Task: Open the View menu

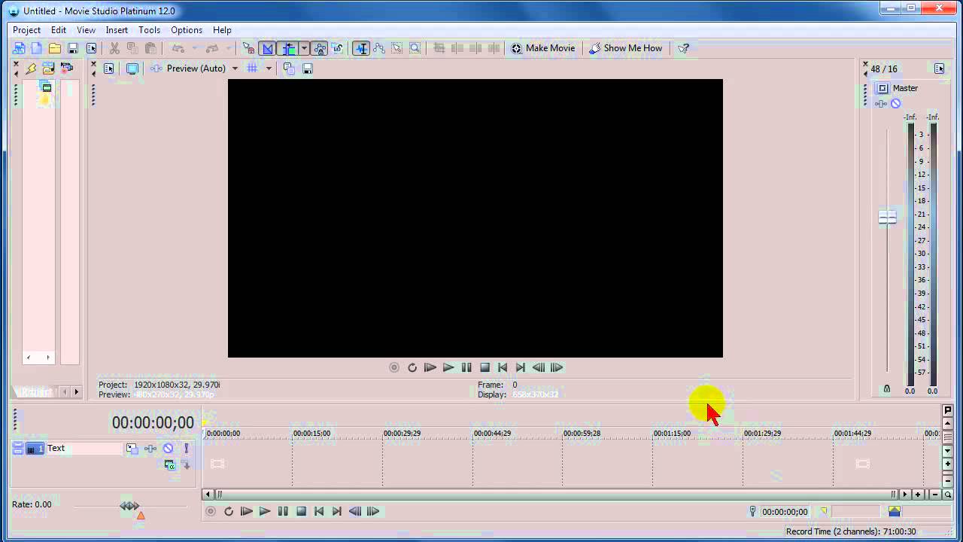Action: (86, 30)
